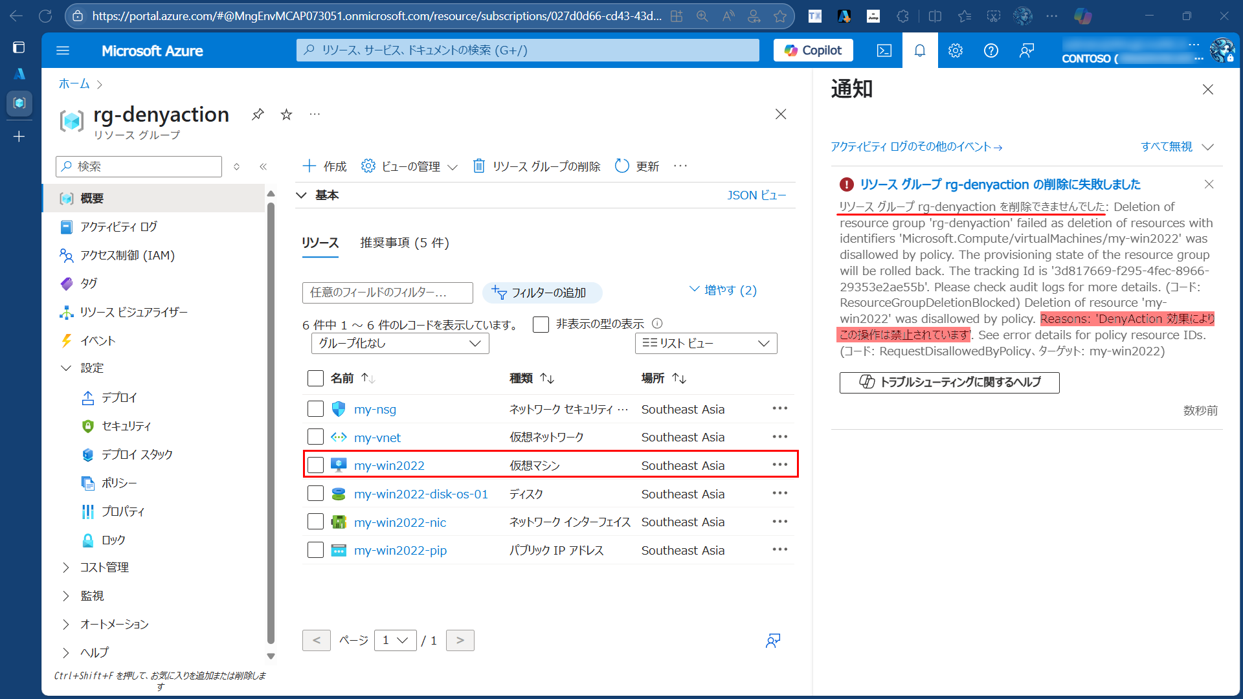This screenshot has width=1243, height=699.
Task: Click the resource filter text field
Action: pyautogui.click(x=387, y=293)
